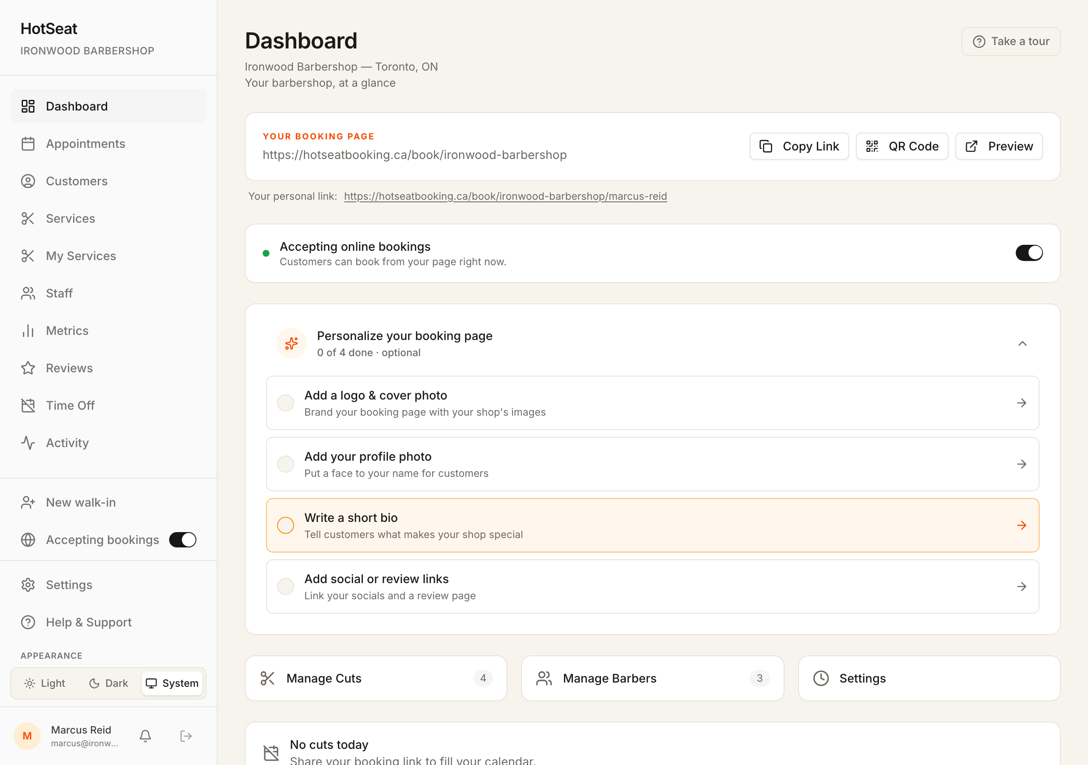Click the Marcus Reid profile name

click(81, 730)
